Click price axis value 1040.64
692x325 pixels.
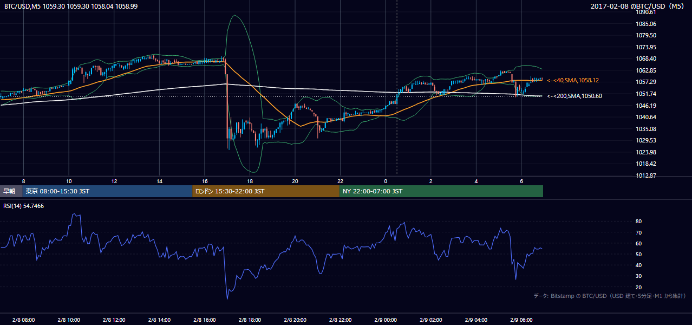647,117
